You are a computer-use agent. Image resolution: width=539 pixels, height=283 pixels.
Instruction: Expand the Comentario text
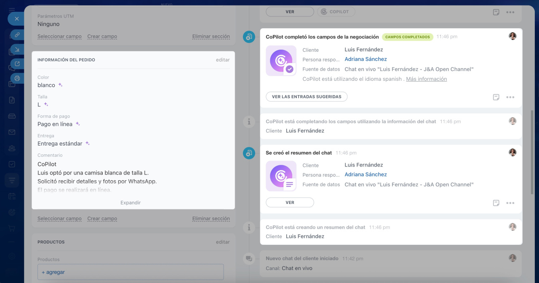[x=131, y=203]
